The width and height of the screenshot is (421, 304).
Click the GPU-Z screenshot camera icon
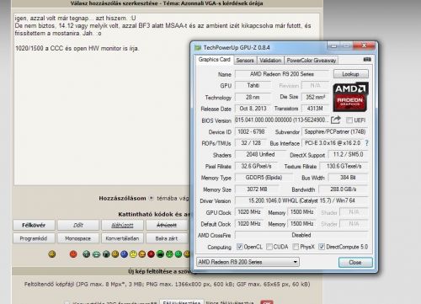pos(367,60)
